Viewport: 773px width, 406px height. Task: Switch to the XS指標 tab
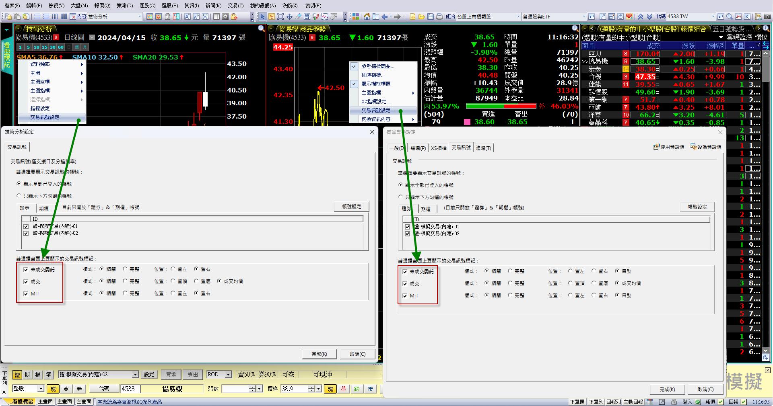click(x=439, y=148)
